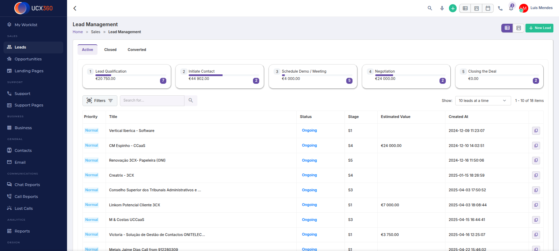Click Sales breadcrumb
Image resolution: width=559 pixels, height=251 pixels.
(95, 32)
